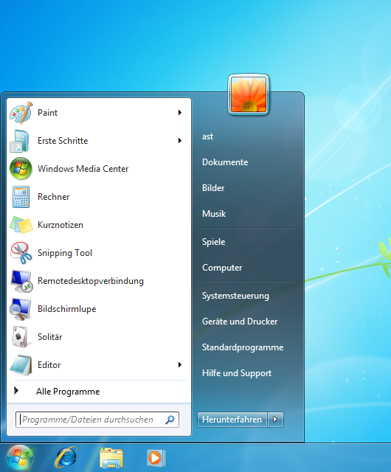
Task: Expand the Erste Schritte submenu arrow
Action: (x=180, y=141)
